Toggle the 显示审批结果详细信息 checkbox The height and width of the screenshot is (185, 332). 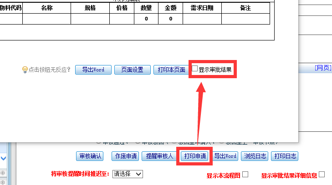click(322, 174)
